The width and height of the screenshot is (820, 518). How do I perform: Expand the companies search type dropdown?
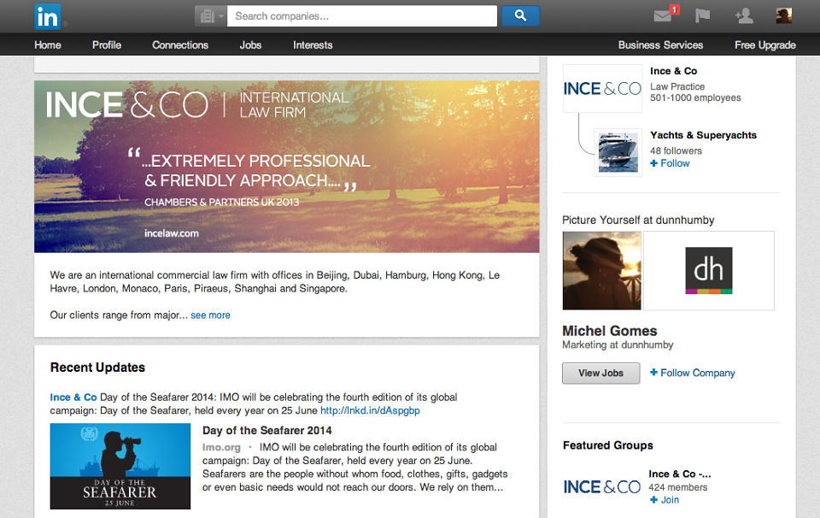click(x=211, y=16)
